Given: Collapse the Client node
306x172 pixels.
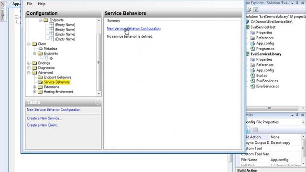Looking at the screenshot, I should pos(29,44).
